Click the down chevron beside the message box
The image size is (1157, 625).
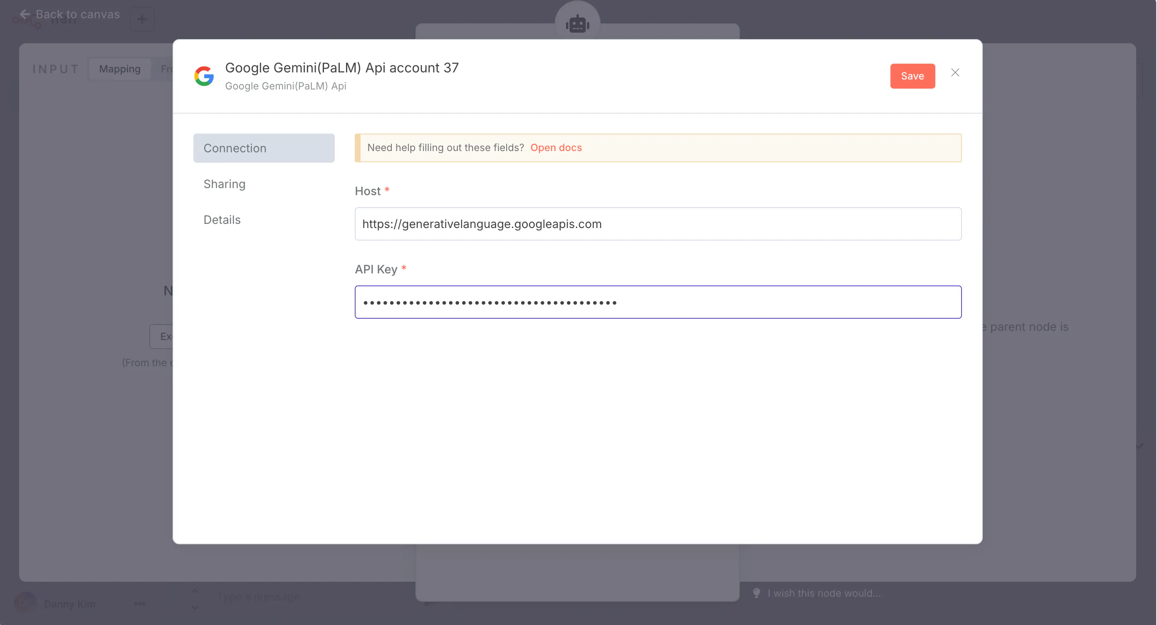coord(195,607)
